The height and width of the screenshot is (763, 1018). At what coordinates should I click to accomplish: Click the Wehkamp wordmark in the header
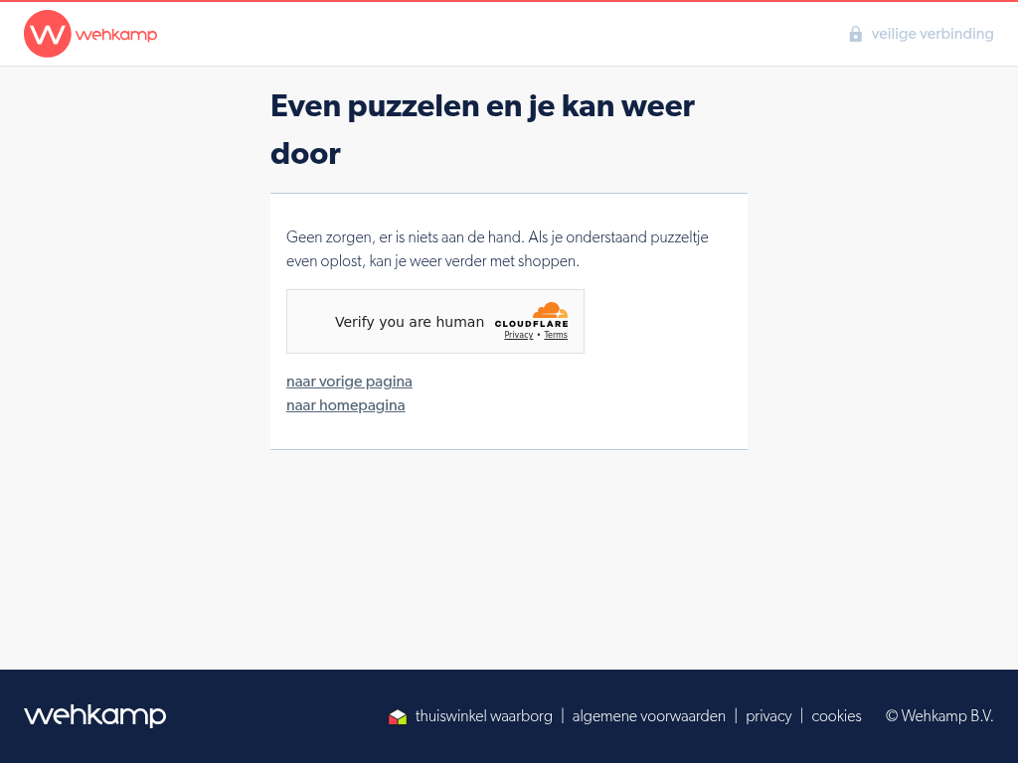click(116, 35)
